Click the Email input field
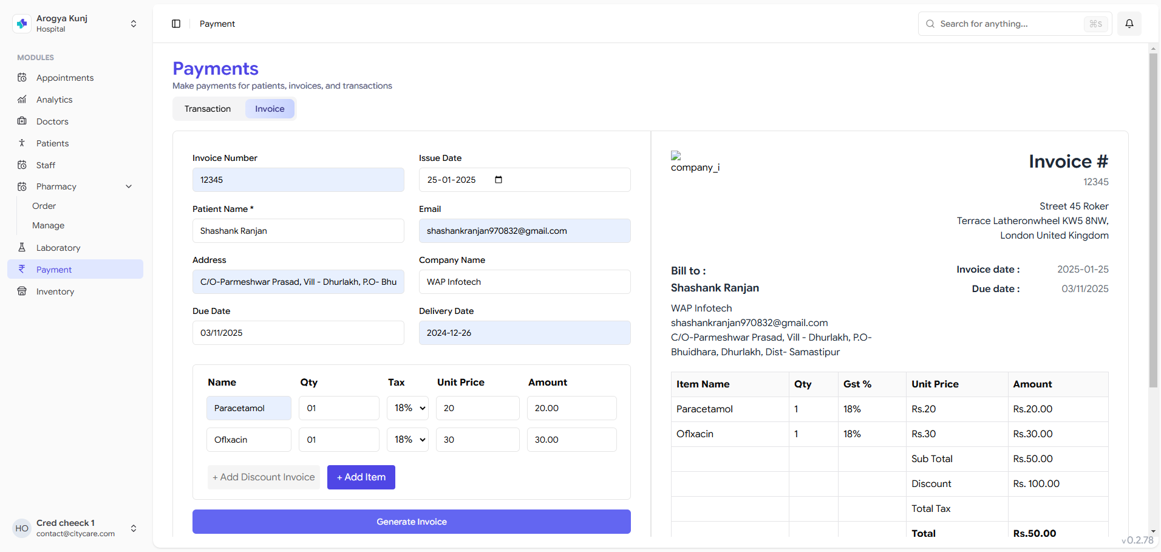This screenshot has height=552, width=1161. tap(525, 231)
